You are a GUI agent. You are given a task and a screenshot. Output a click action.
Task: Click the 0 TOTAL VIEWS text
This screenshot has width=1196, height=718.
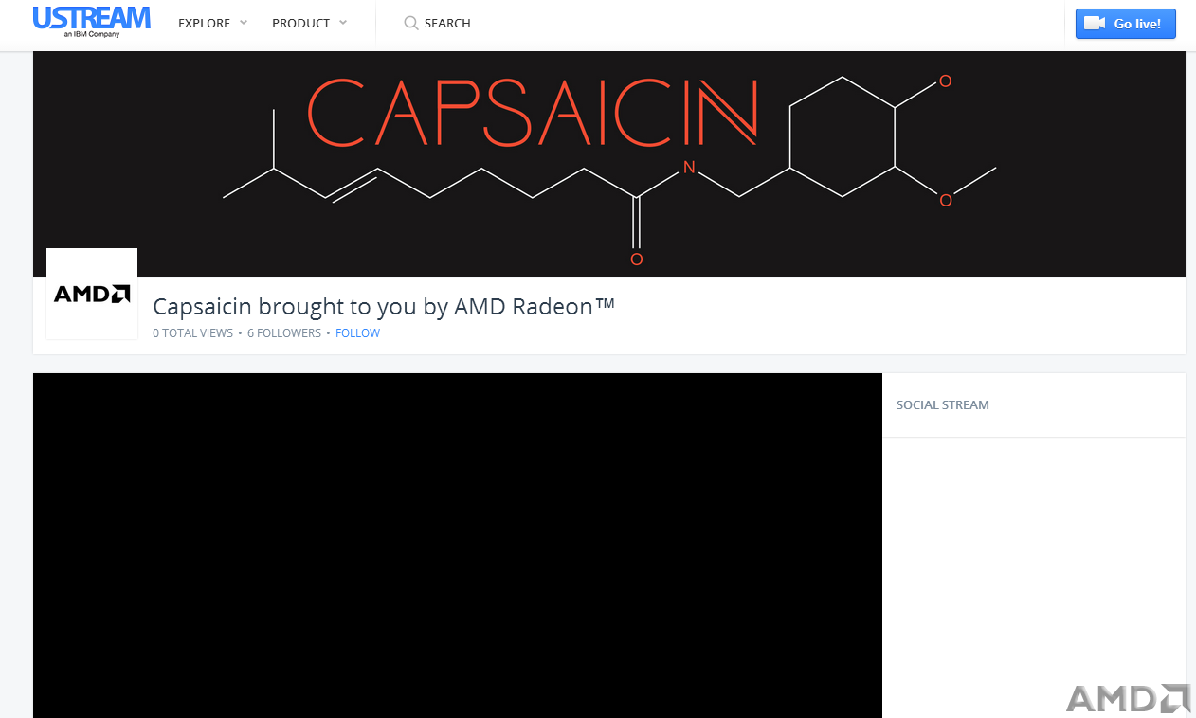[x=192, y=333]
